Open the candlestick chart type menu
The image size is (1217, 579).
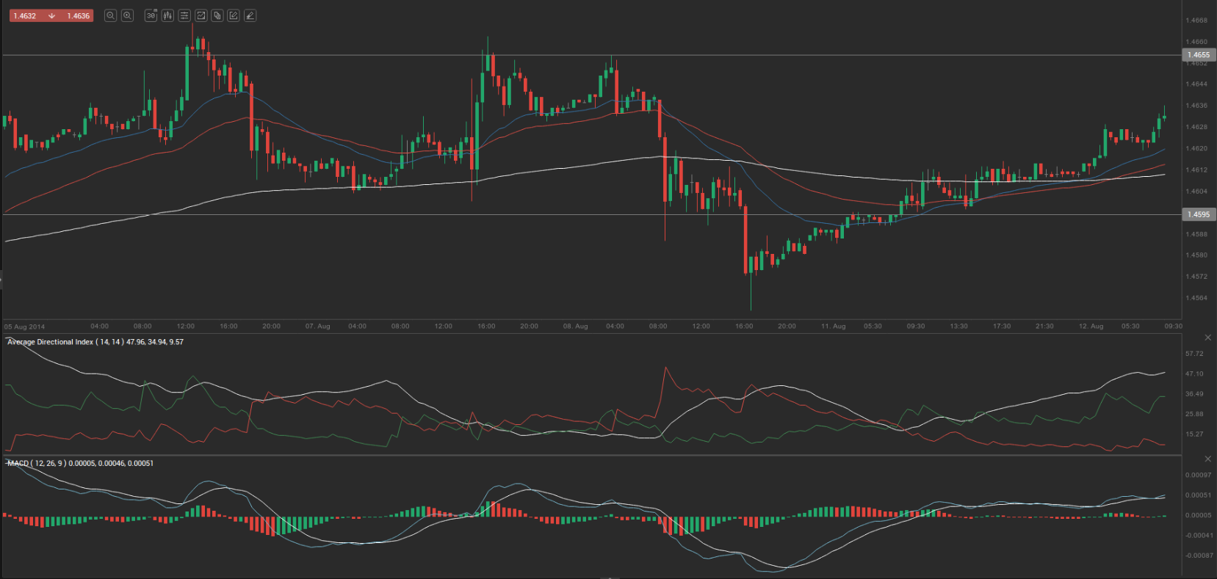point(167,15)
